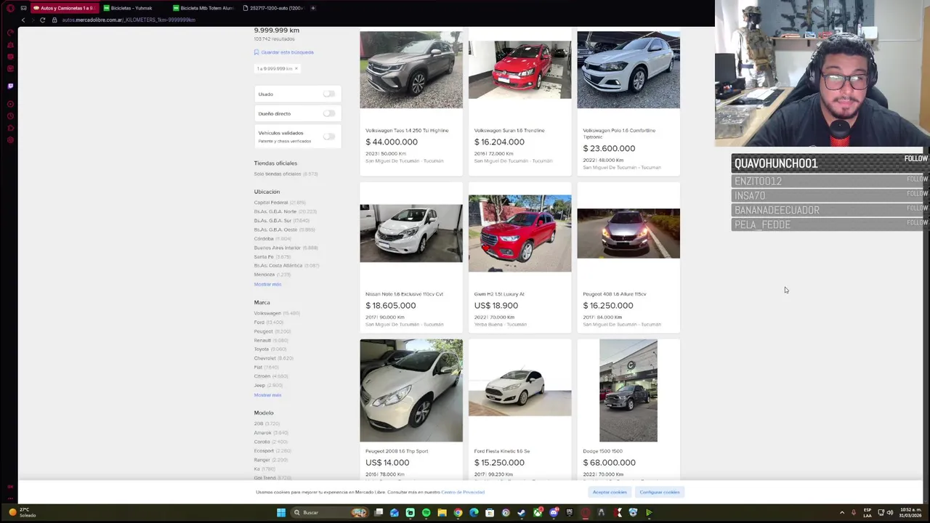Filter by Solo tiendas oficiales
The image size is (930, 523).
[x=278, y=174]
